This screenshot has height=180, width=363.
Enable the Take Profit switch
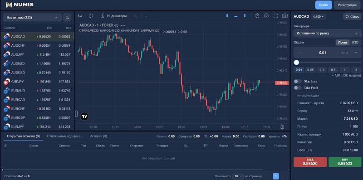point(298,88)
